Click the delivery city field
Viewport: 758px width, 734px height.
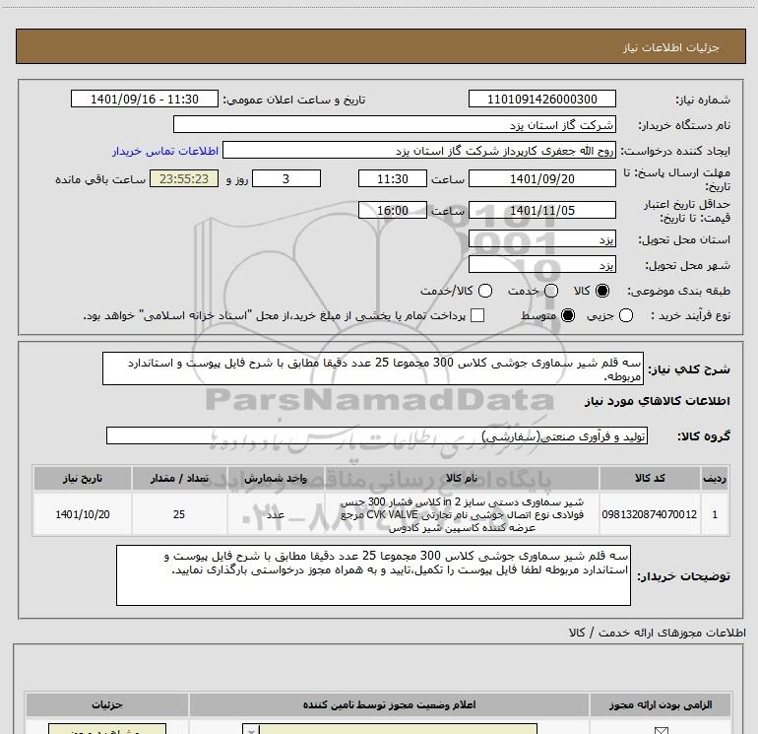tap(541, 264)
